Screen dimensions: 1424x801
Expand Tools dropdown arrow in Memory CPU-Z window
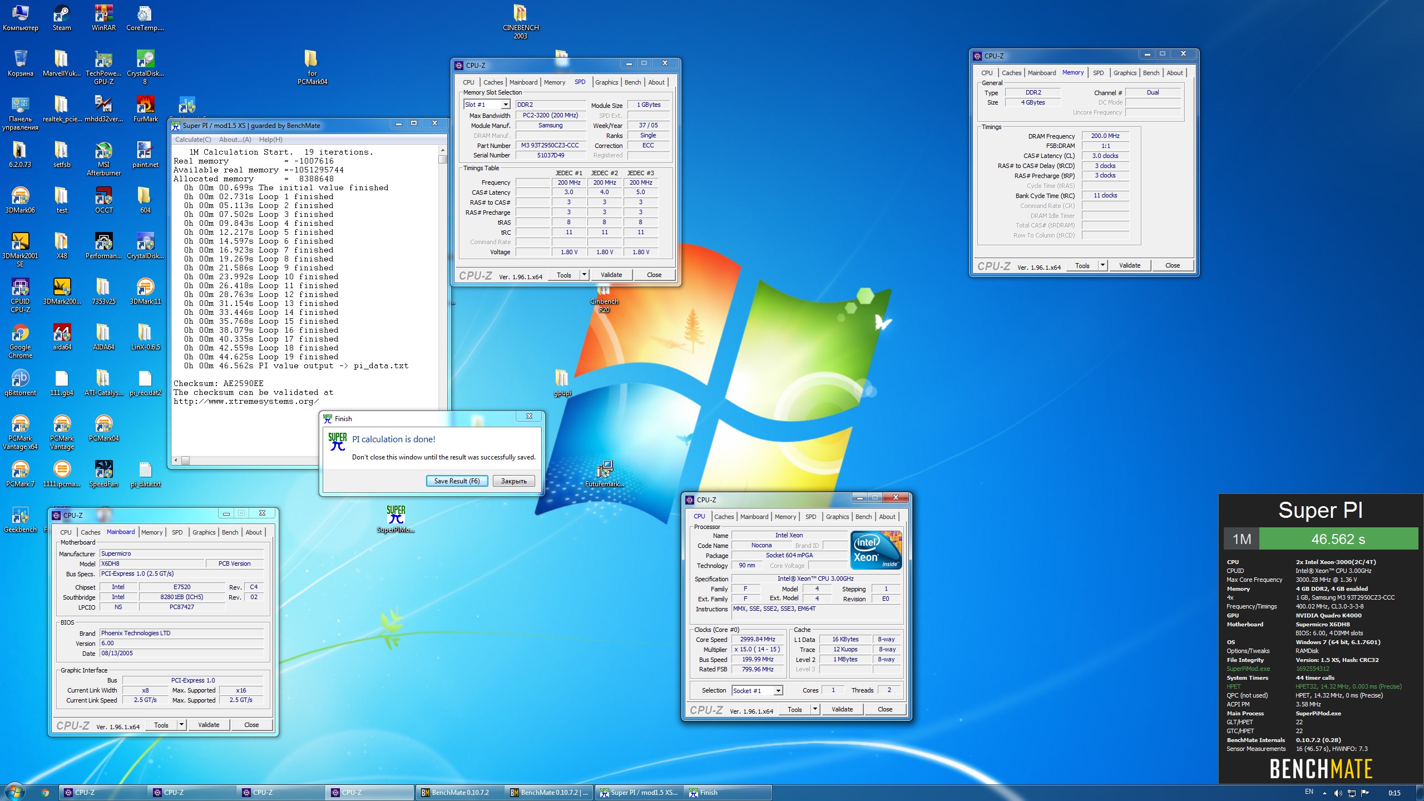tap(1102, 265)
